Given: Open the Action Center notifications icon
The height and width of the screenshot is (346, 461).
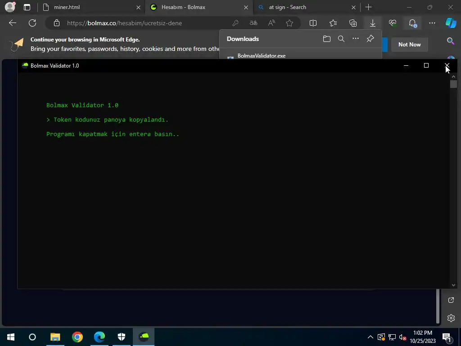Looking at the screenshot, I should [446, 337].
